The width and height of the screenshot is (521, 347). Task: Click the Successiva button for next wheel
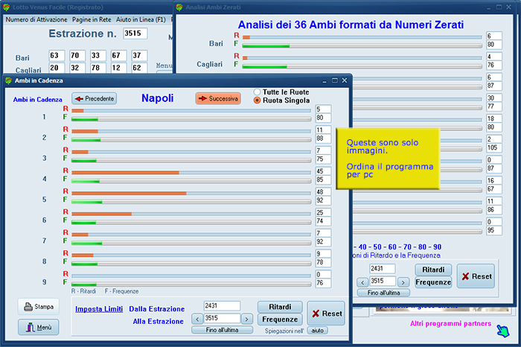pyautogui.click(x=218, y=98)
